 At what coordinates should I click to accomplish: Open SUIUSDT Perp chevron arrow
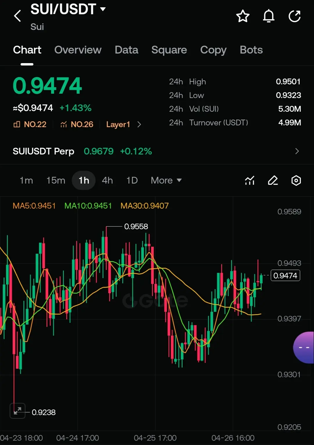coord(297,151)
